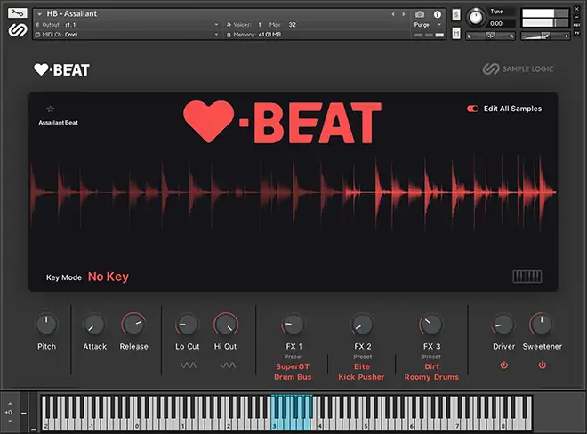This screenshot has width=587, height=434.
Task: Go to previous instrument preset arrow
Action: [393, 14]
